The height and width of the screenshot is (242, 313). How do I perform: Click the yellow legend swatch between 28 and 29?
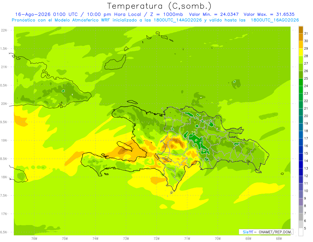pos(301,52)
